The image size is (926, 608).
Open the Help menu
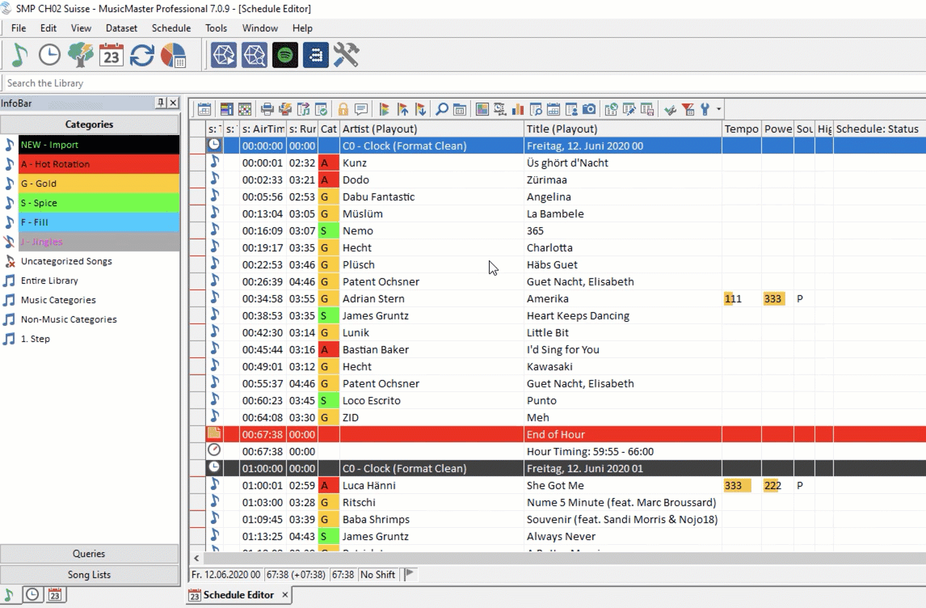(302, 27)
